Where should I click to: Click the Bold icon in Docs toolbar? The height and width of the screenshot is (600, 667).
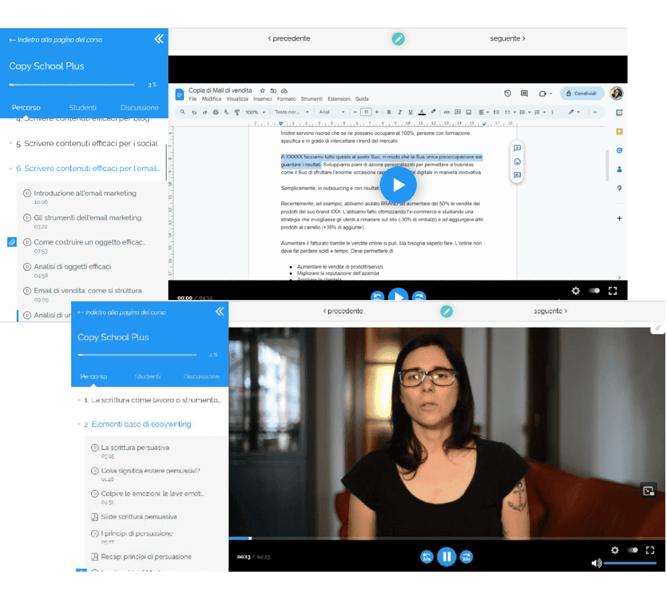(389, 112)
